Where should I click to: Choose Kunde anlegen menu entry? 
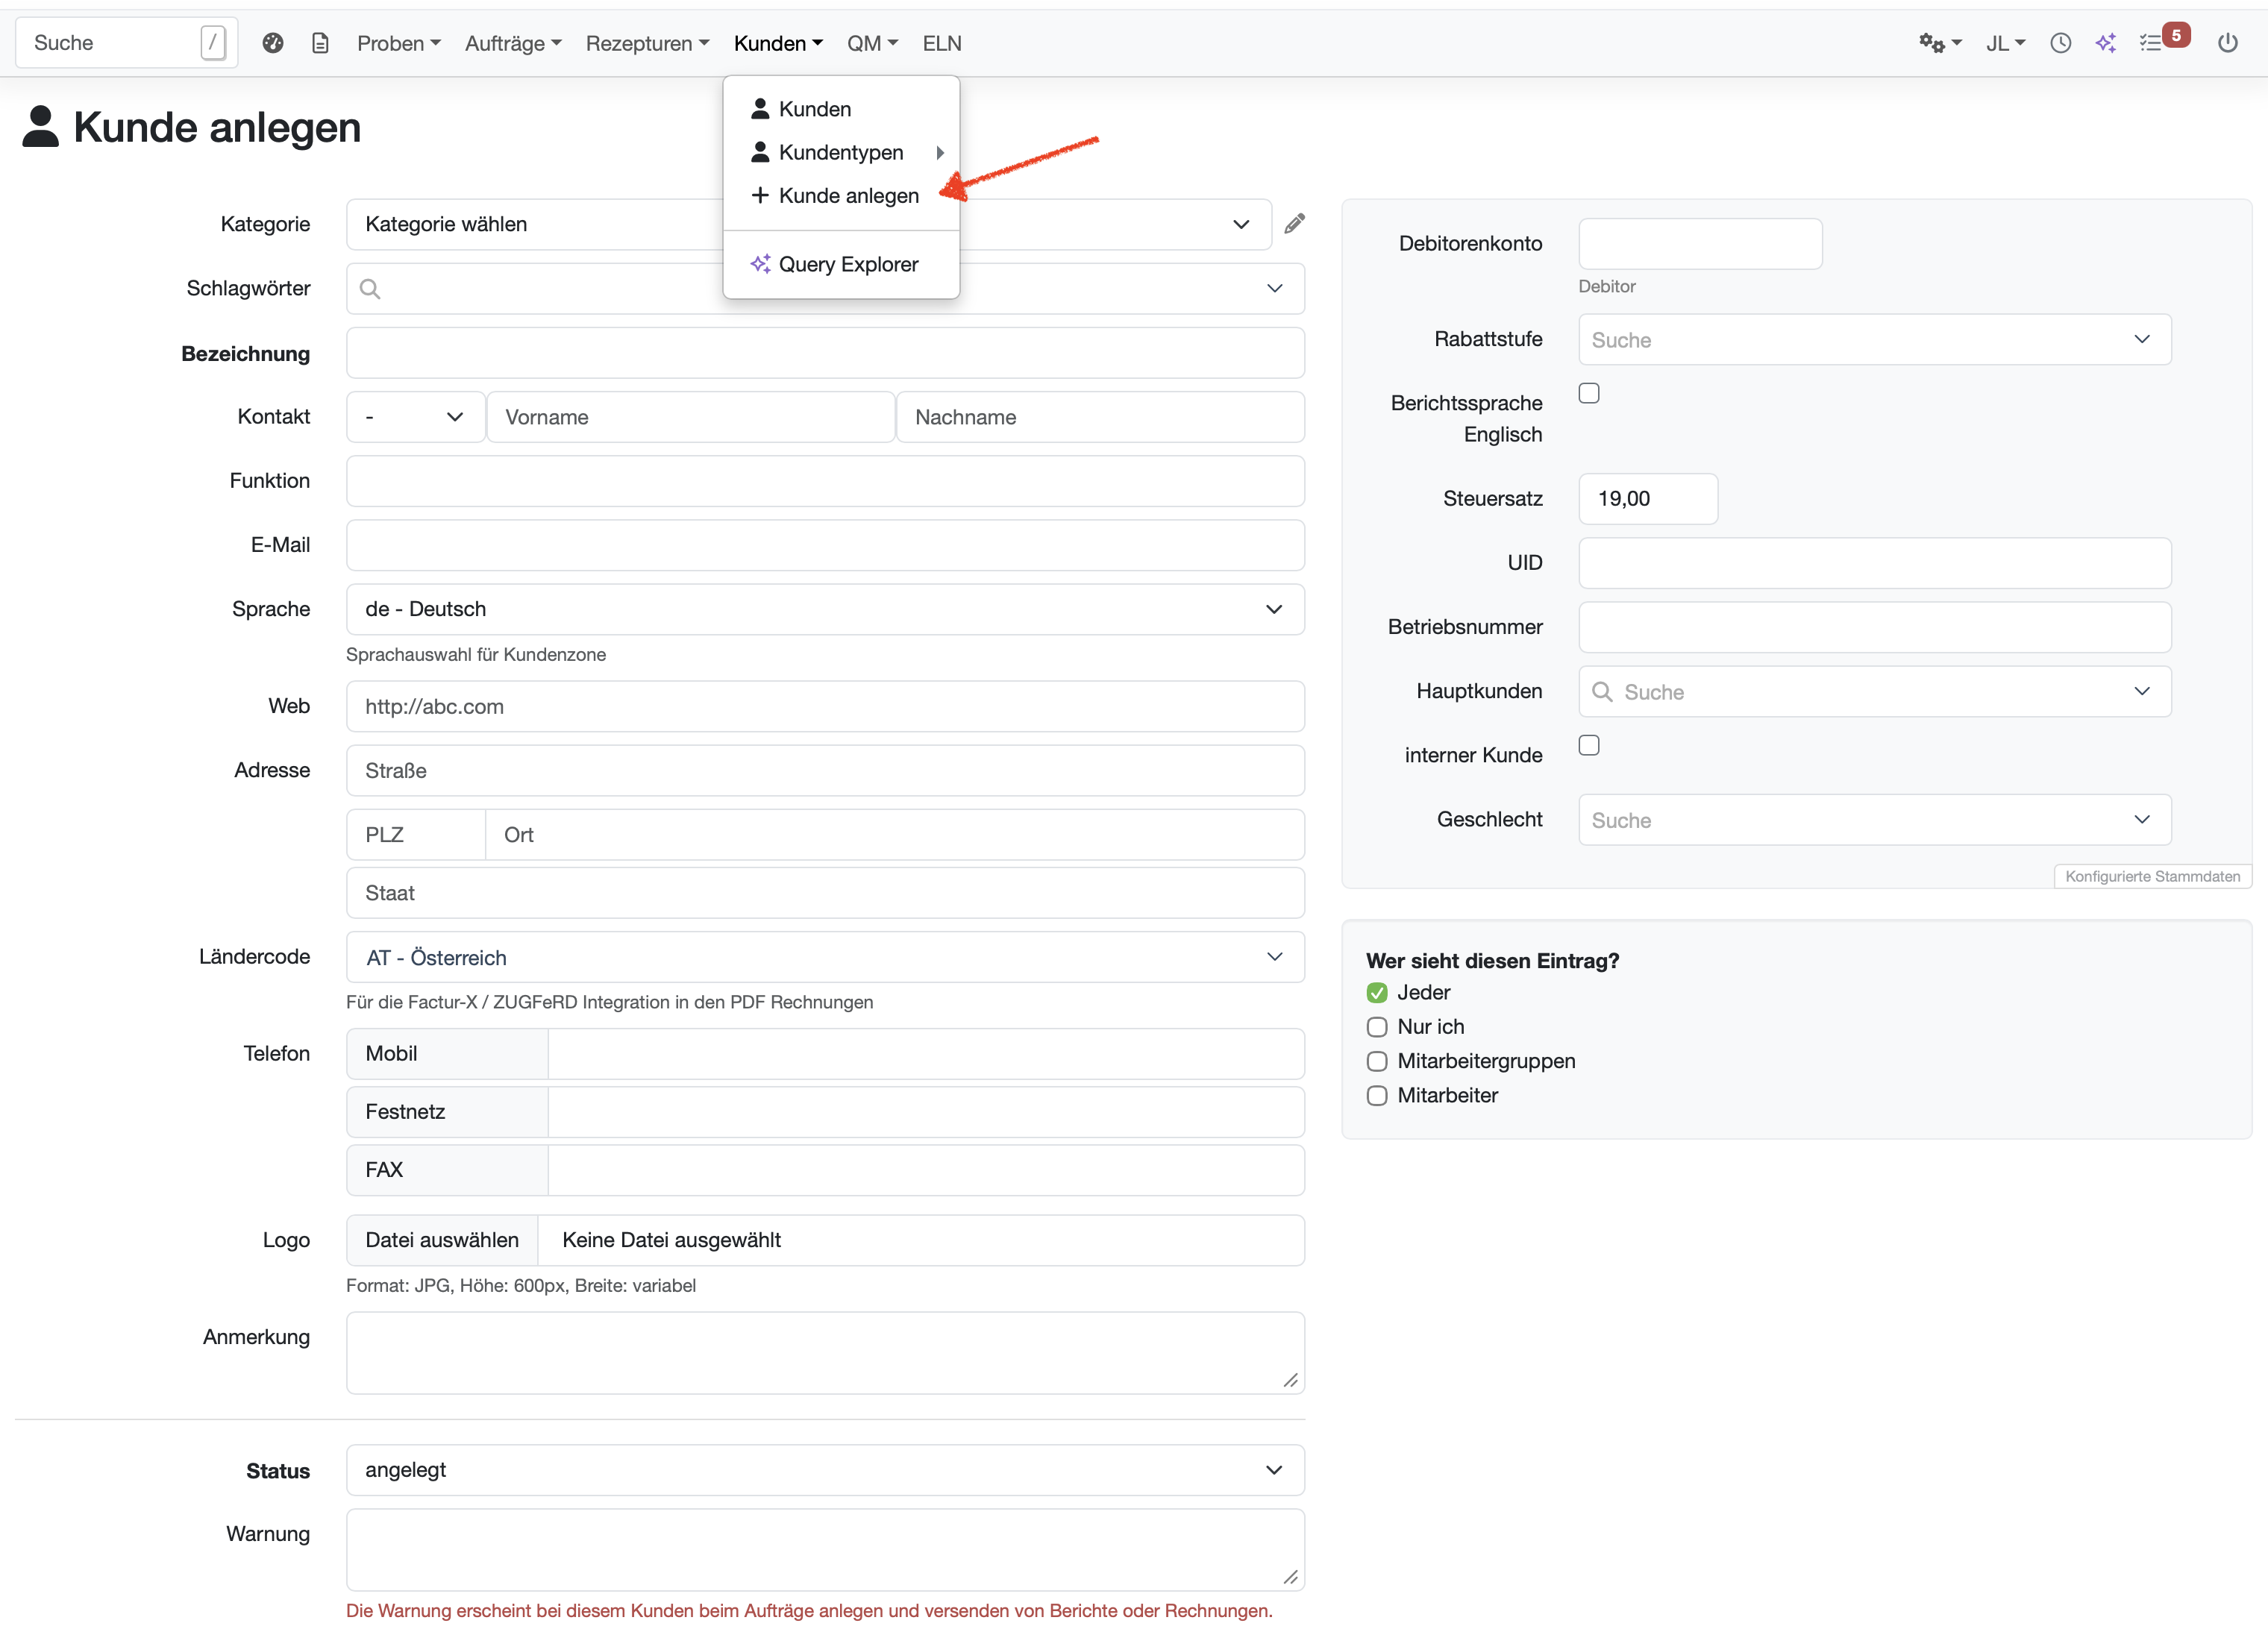tap(841, 196)
